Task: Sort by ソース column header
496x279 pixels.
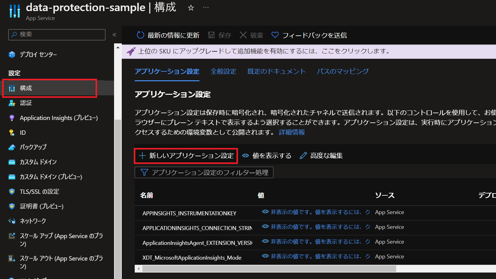Action: 385,195
